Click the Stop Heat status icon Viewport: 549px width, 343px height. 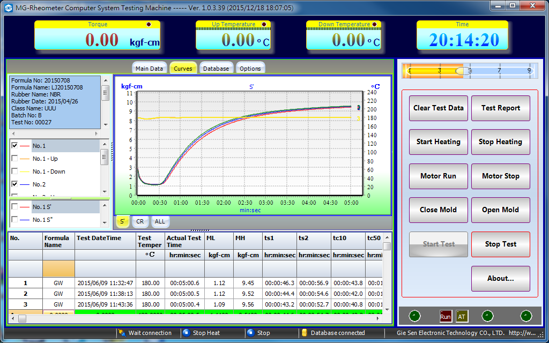pyautogui.click(x=187, y=333)
